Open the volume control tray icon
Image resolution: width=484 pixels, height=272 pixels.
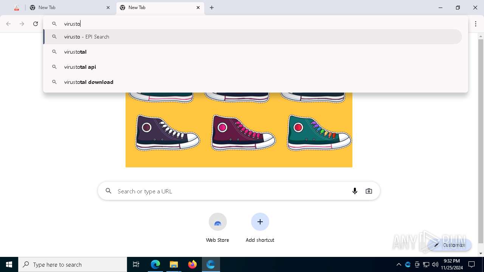coord(435,264)
